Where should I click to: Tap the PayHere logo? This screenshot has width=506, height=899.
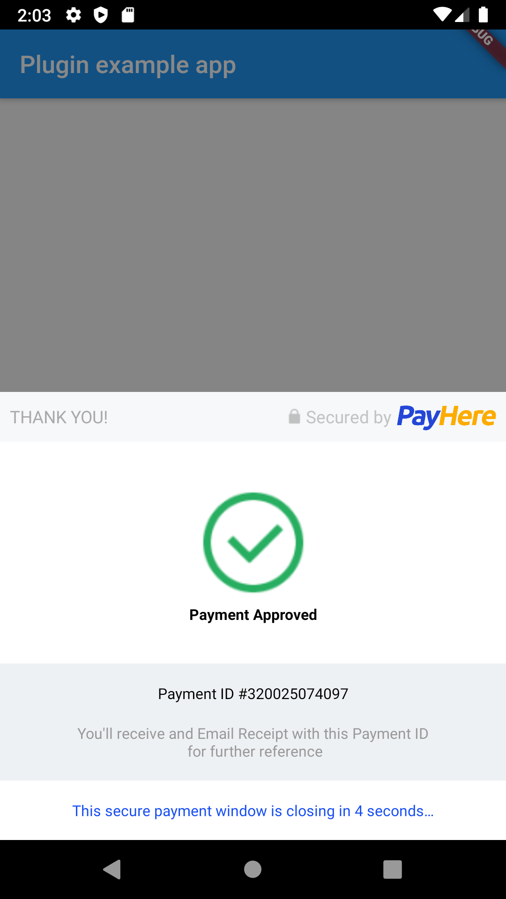click(446, 417)
